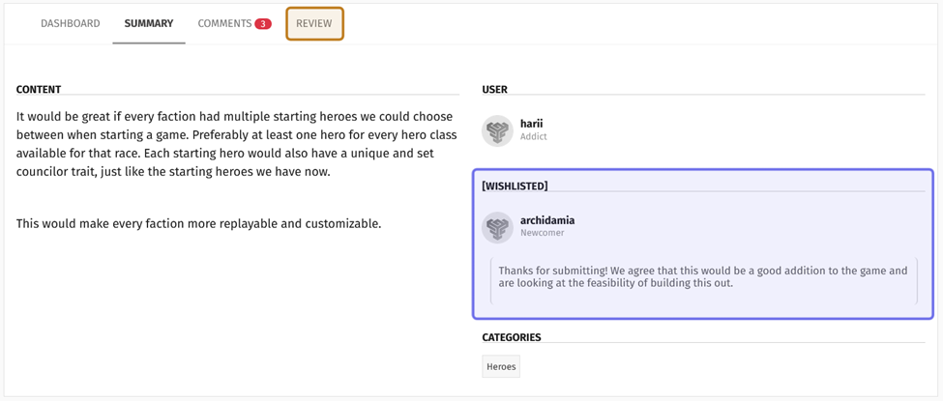This screenshot has height=401, width=943.
Task: Click harii's avatar icon
Action: [x=497, y=130]
